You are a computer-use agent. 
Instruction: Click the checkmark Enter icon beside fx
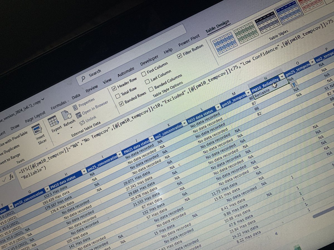pyautogui.click(x=3, y=179)
